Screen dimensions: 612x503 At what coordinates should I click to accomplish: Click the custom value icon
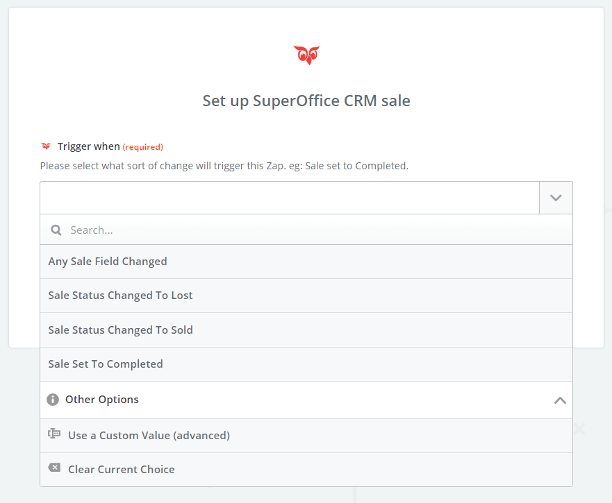(54, 434)
